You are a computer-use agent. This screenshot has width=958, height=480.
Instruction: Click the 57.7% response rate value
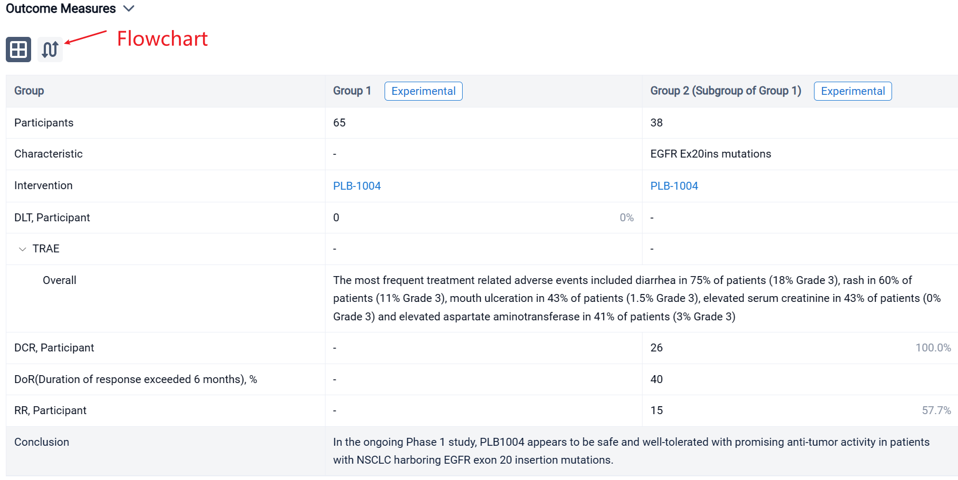[936, 410]
